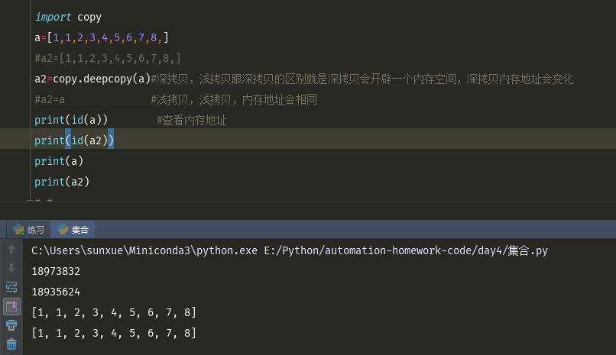Click the commented #a2=[1,1,2,3,4,5,6,7,8,] line

tap(107, 58)
